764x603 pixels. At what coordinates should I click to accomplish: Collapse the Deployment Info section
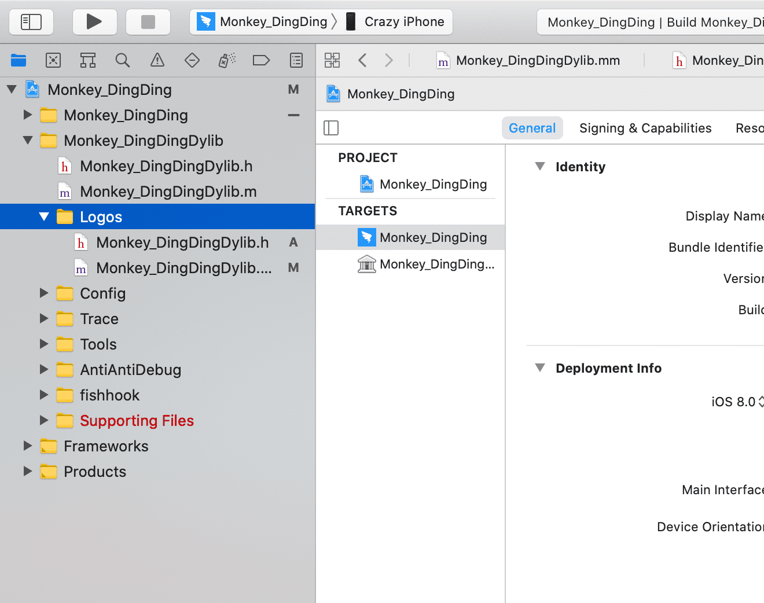coord(540,368)
